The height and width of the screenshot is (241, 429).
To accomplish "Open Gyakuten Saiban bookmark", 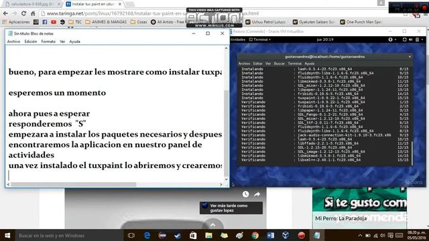I will pyautogui.click(x=314, y=22).
